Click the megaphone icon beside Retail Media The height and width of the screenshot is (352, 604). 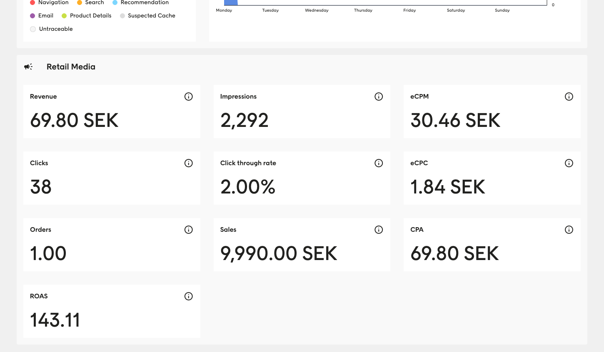[x=28, y=67]
